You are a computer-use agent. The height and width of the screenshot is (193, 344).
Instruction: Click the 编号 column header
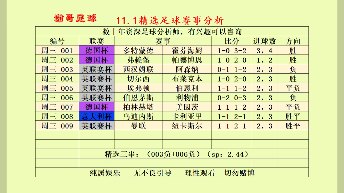tap(57, 41)
